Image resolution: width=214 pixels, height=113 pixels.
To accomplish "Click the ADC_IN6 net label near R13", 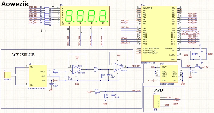I will click(136, 90).
